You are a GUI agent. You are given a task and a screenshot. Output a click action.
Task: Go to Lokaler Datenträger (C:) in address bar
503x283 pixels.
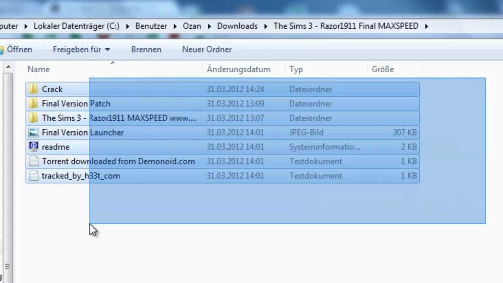point(76,26)
